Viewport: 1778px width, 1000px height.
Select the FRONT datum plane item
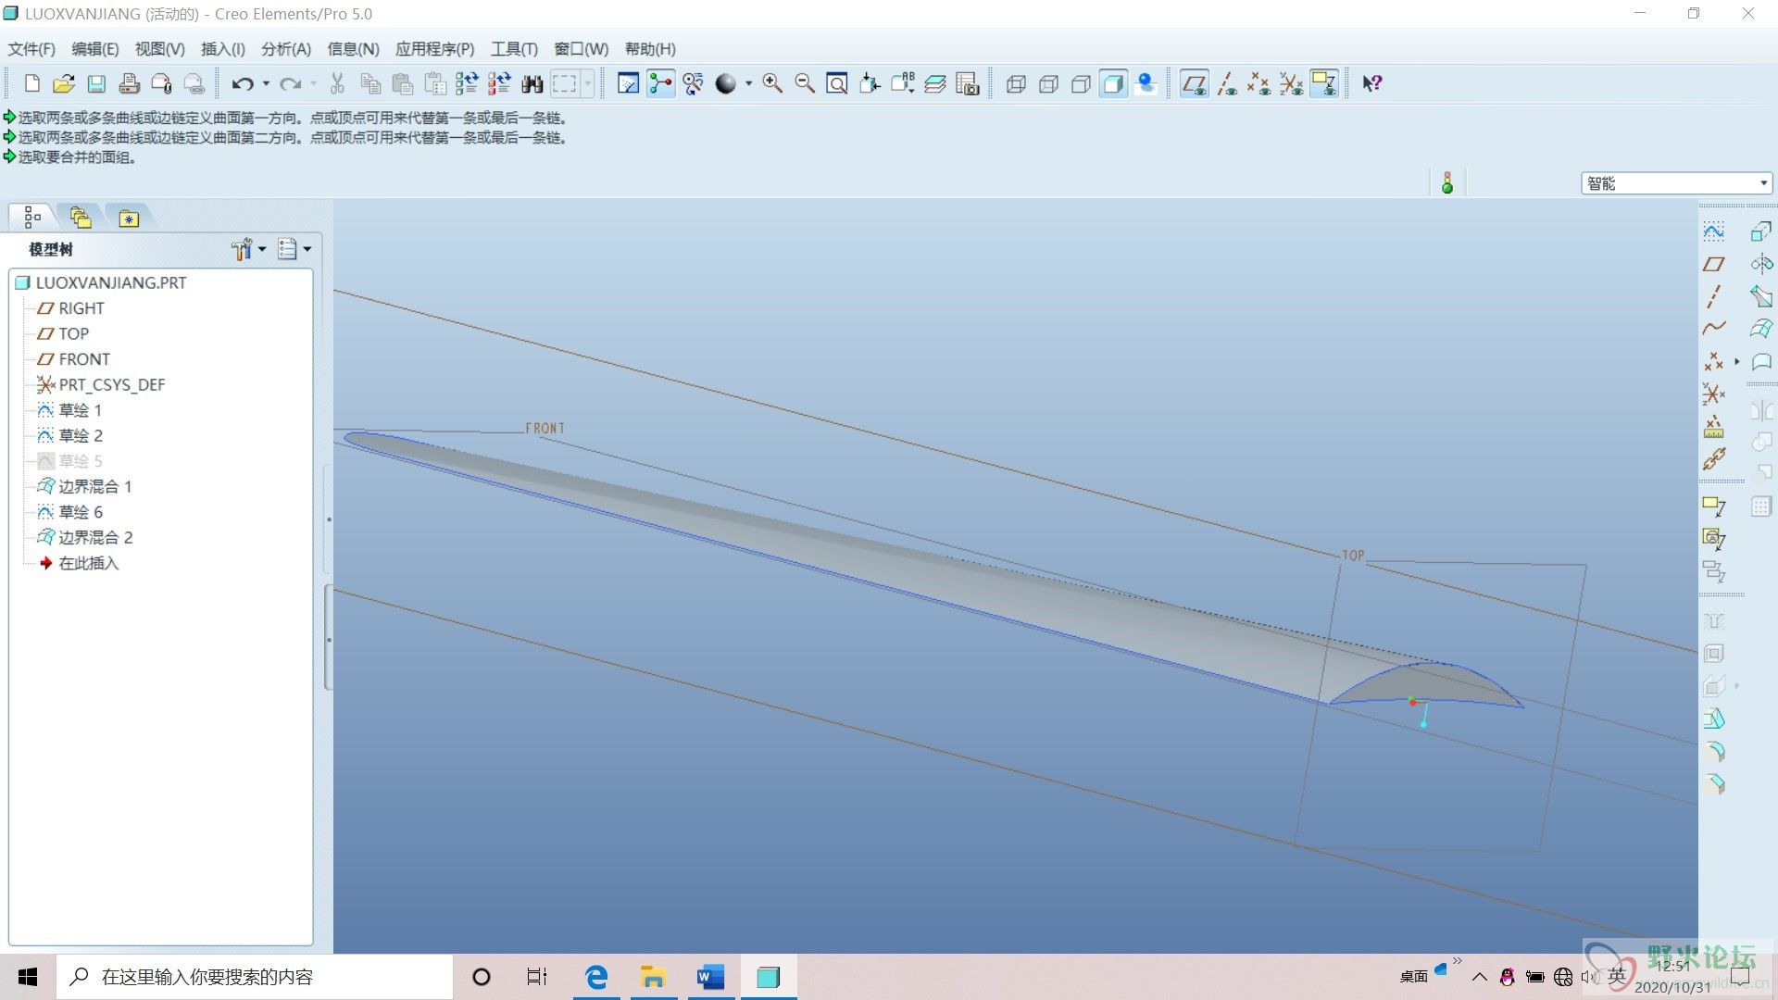click(84, 359)
